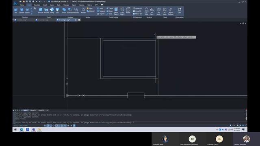
Task: Toggle Grid display in status bar
Action: tap(48, 126)
